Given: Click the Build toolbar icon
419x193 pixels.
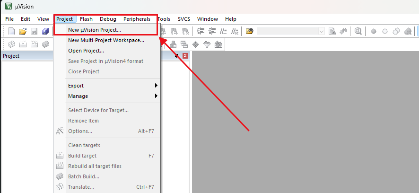Looking at the screenshot, I should point(23,44).
